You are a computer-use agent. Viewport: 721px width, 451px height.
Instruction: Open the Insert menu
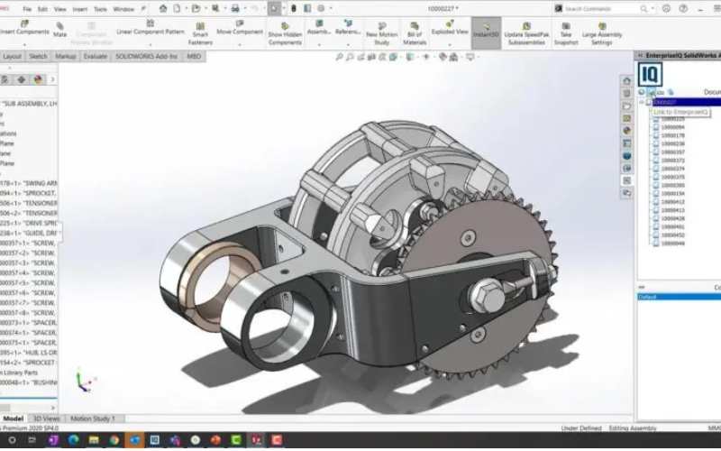(79, 8)
